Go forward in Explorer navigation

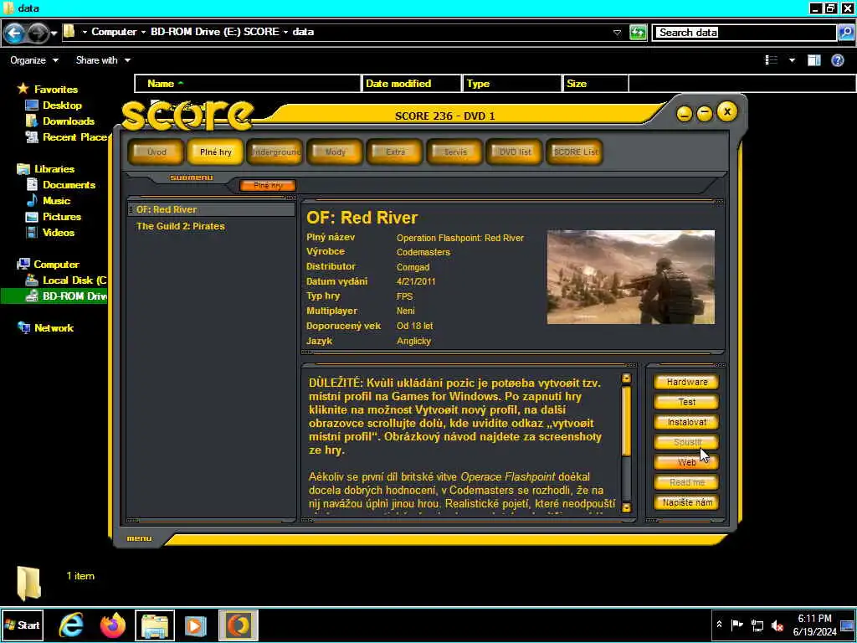[x=37, y=33]
